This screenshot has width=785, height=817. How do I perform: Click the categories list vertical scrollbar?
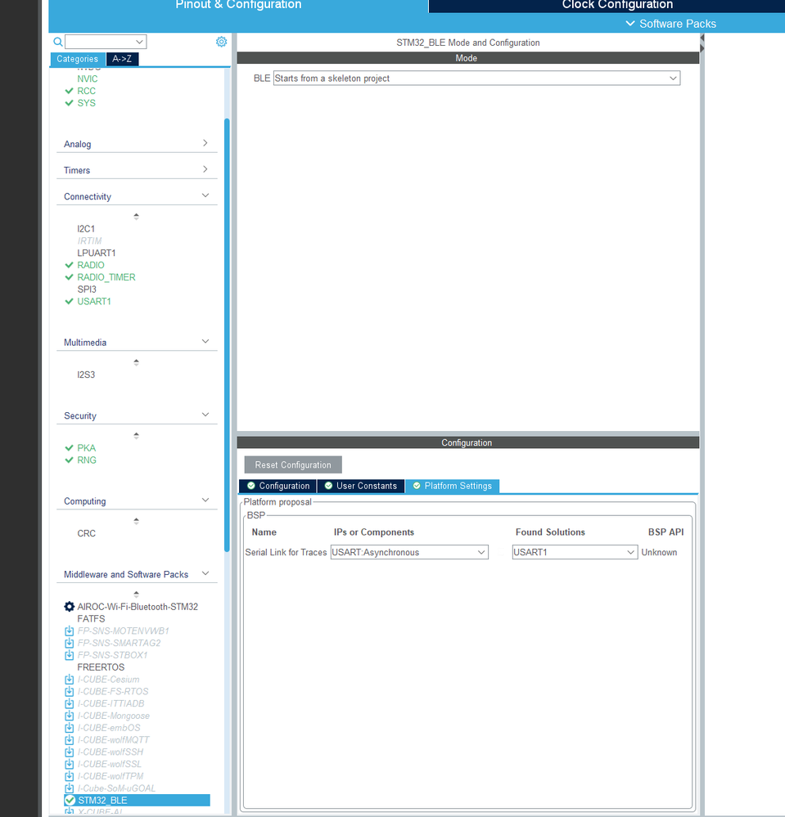point(227,335)
